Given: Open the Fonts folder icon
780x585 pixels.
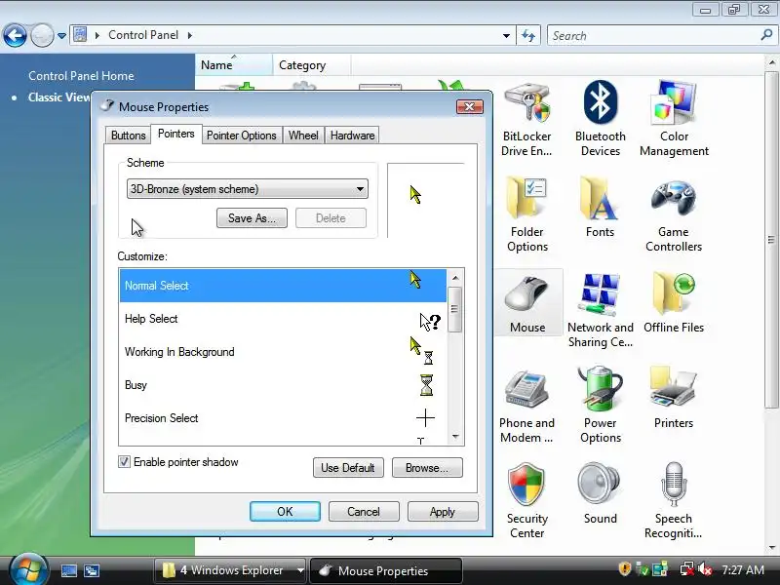Looking at the screenshot, I should point(600,207).
